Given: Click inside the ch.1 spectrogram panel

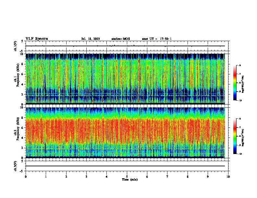Looking at the screenshot, I should coord(125,79).
